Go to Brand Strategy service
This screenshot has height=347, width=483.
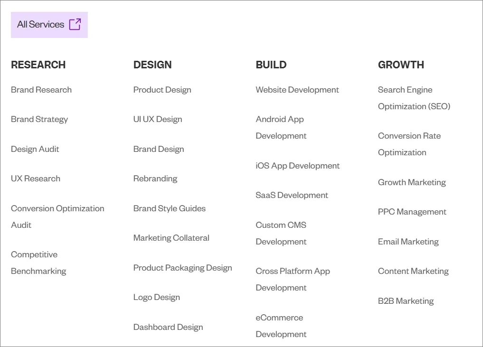tap(39, 119)
